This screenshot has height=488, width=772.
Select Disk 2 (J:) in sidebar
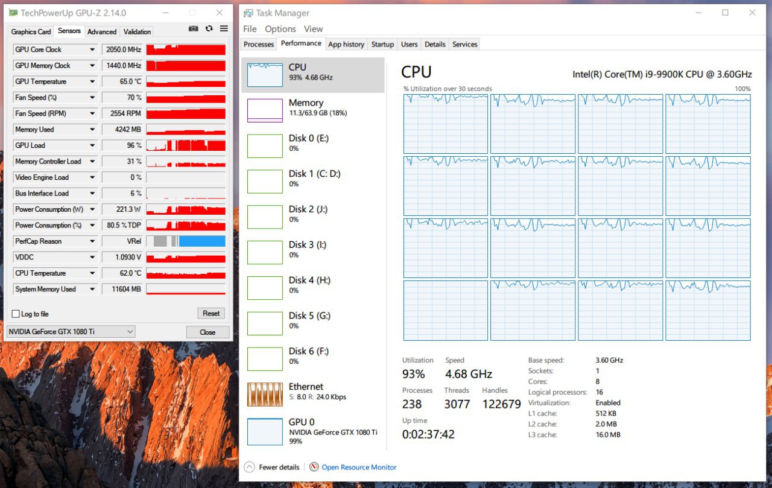pos(313,217)
